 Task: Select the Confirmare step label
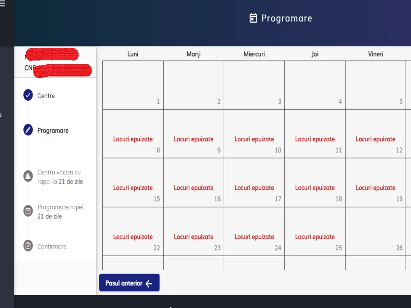click(52, 246)
